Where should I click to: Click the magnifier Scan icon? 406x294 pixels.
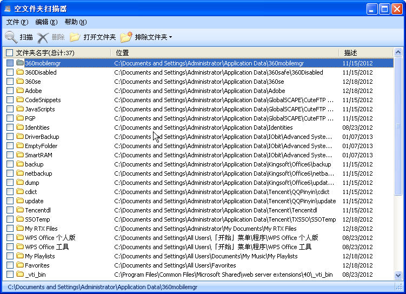[11, 37]
